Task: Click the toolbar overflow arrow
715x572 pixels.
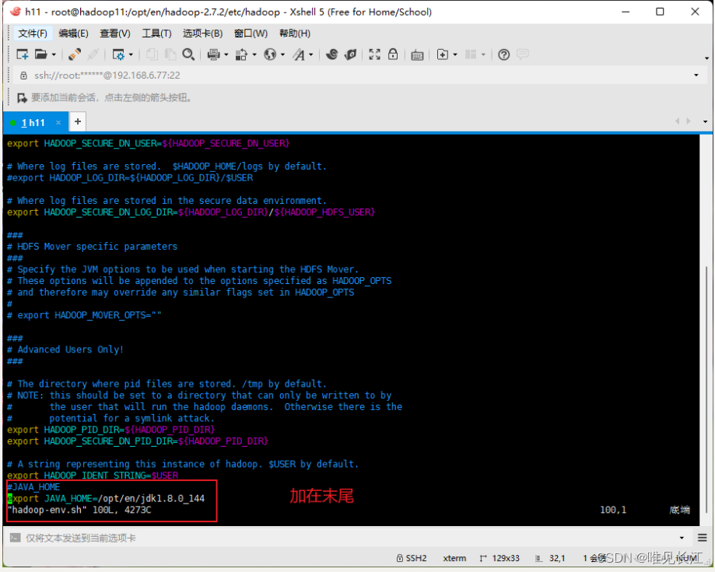Action: (x=706, y=58)
